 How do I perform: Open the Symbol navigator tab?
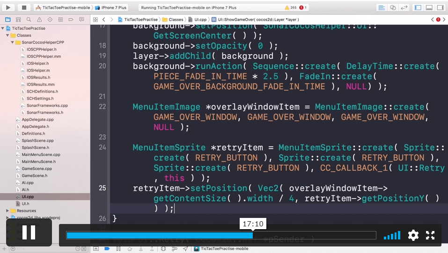coord(18,20)
